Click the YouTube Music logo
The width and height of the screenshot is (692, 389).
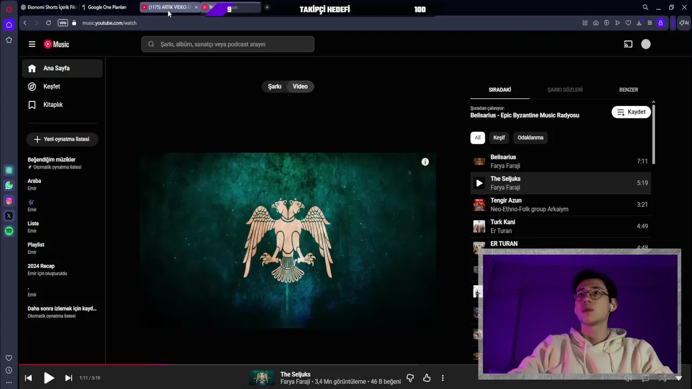pos(56,44)
